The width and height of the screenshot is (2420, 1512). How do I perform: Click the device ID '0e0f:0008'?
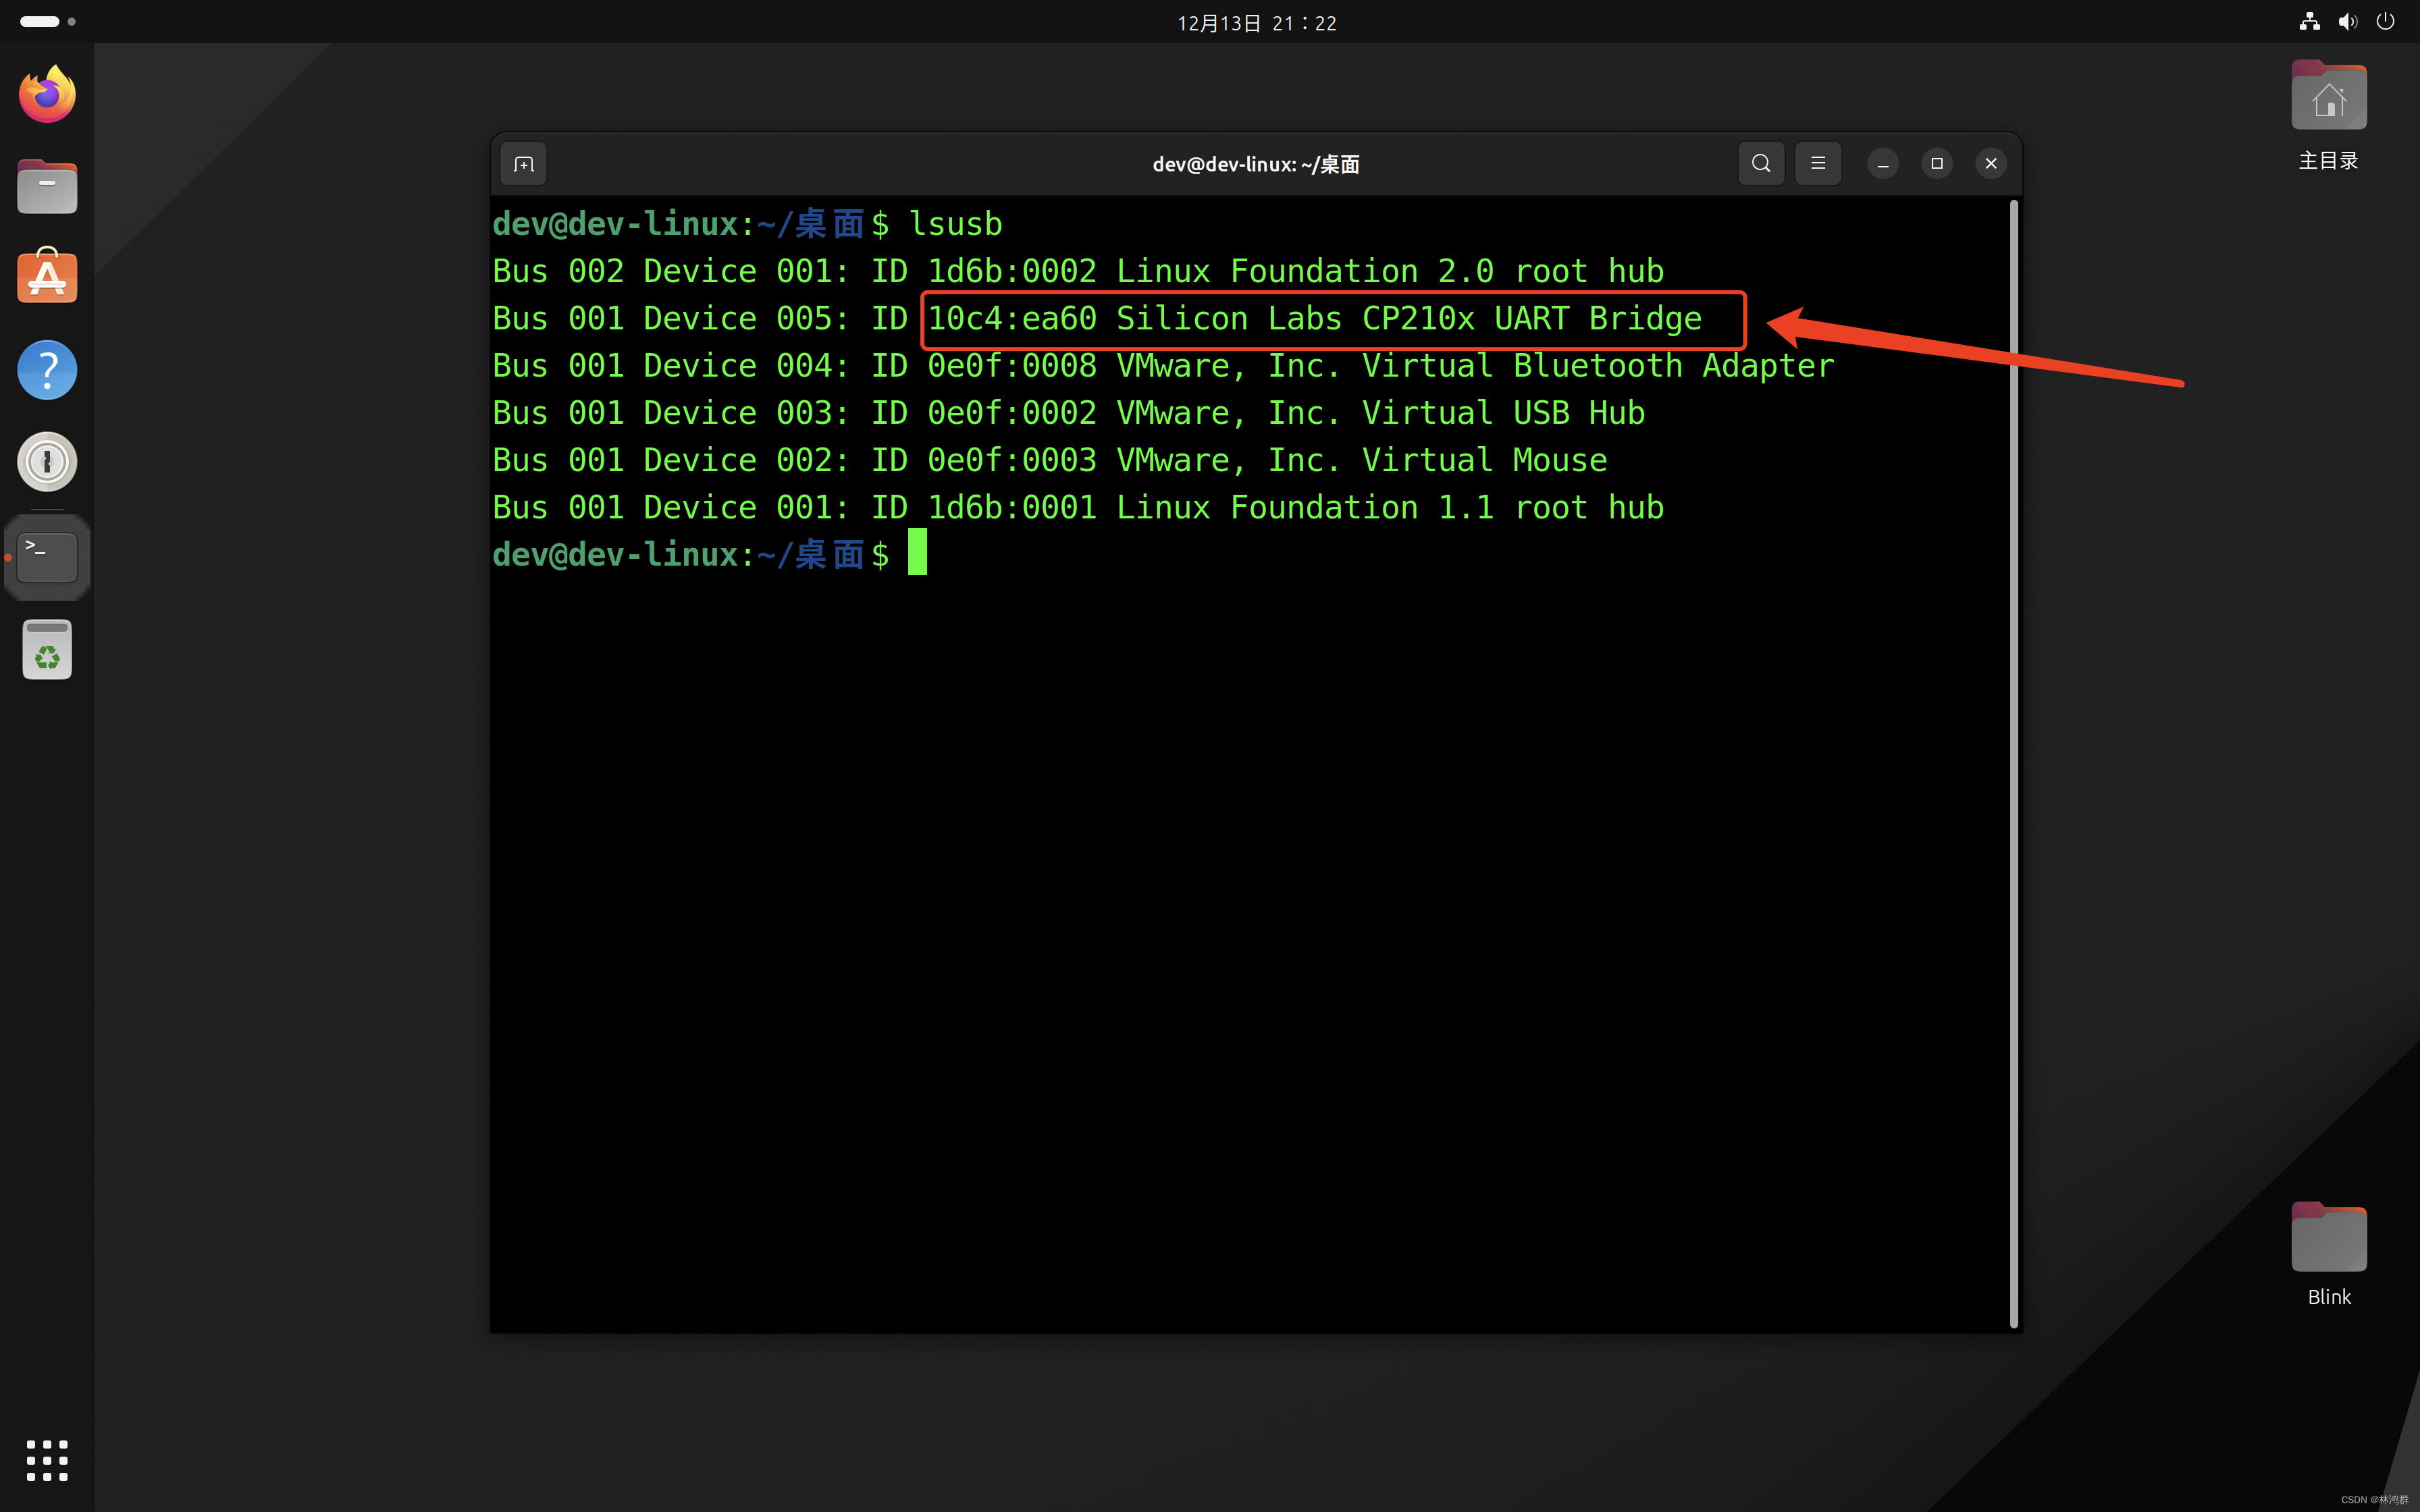(1012, 366)
